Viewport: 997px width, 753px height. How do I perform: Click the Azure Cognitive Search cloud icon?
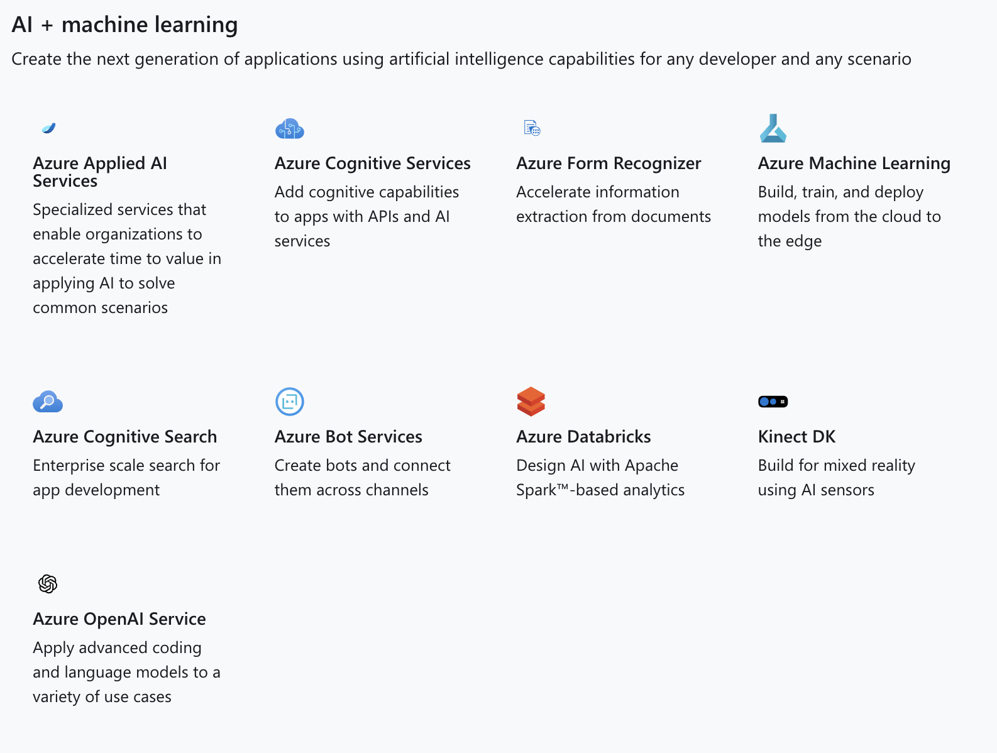[48, 402]
